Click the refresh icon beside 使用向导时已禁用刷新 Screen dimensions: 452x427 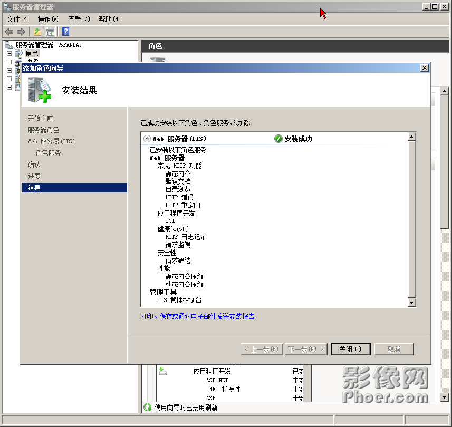[x=147, y=407]
